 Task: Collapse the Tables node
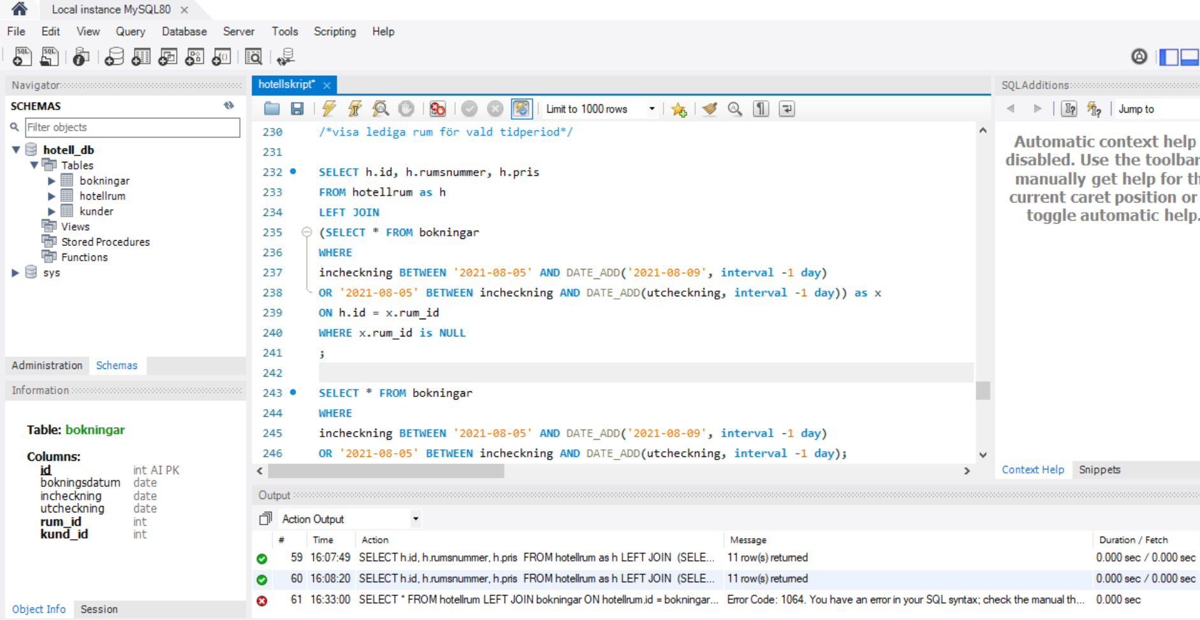point(34,165)
